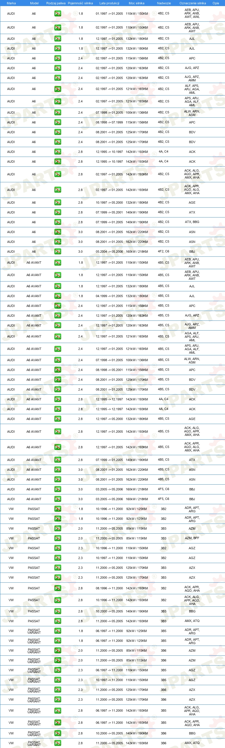The width and height of the screenshot is (225, 748).
Task: Click fuel icon in PASSAT 2.8 08.1996 row
Action: (x=58, y=588)
